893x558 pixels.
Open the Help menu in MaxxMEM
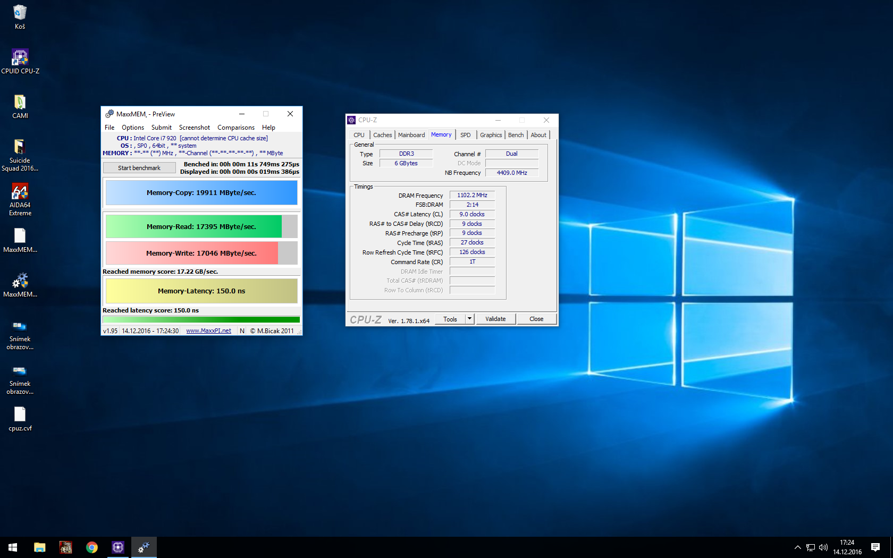[268, 128]
